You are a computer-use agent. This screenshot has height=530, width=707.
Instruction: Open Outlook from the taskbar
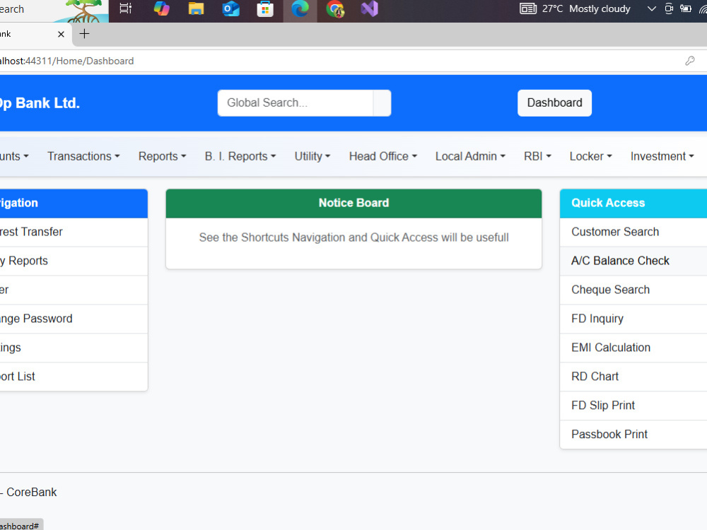point(230,8)
